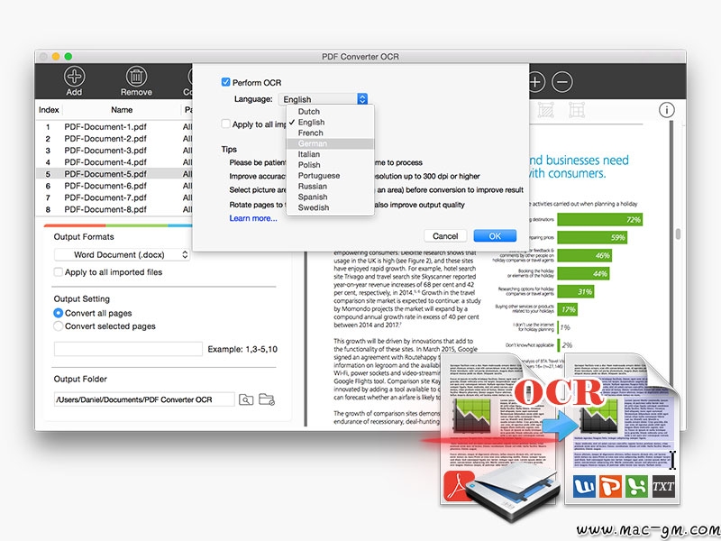This screenshot has height=541, width=721.
Task: Click the folder icon at the end of the Output Folder row
Action: [x=267, y=399]
